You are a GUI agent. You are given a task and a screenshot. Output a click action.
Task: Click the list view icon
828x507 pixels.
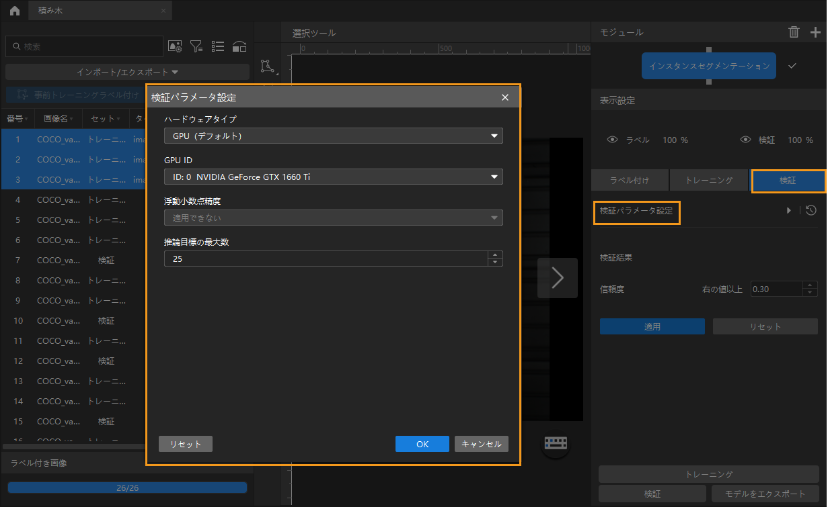[218, 46]
